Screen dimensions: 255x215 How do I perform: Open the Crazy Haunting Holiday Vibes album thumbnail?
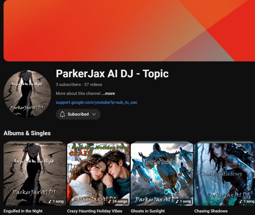pos(98,175)
